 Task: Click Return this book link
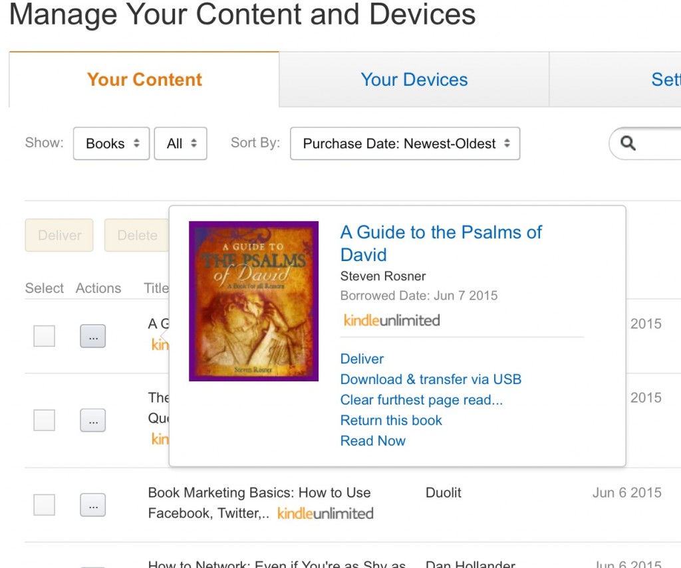coord(391,421)
